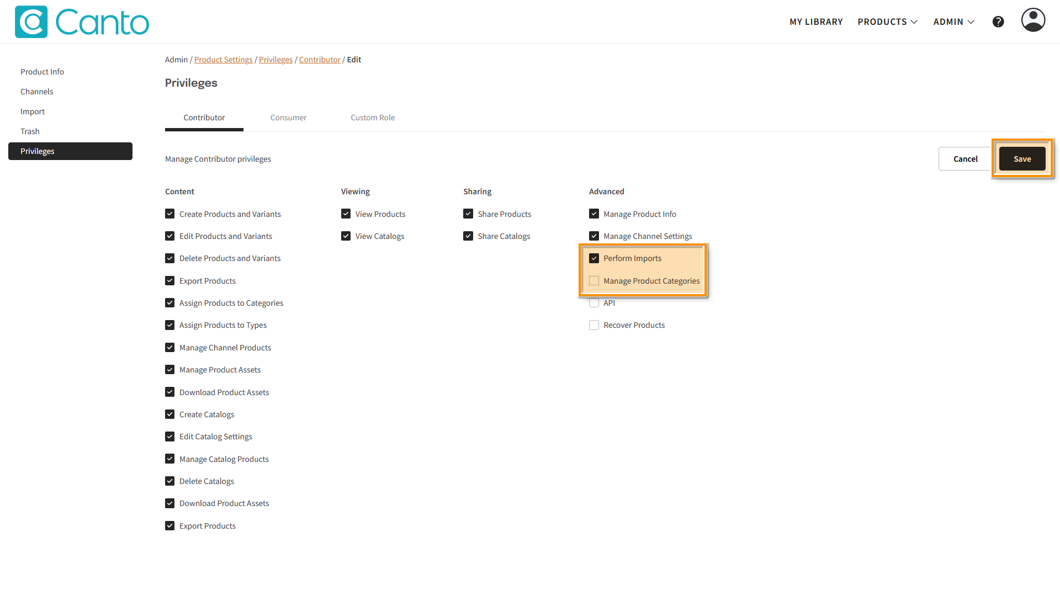The width and height of the screenshot is (1060, 596).
Task: Toggle Manage Product Assets checkbox
Action: click(x=170, y=370)
